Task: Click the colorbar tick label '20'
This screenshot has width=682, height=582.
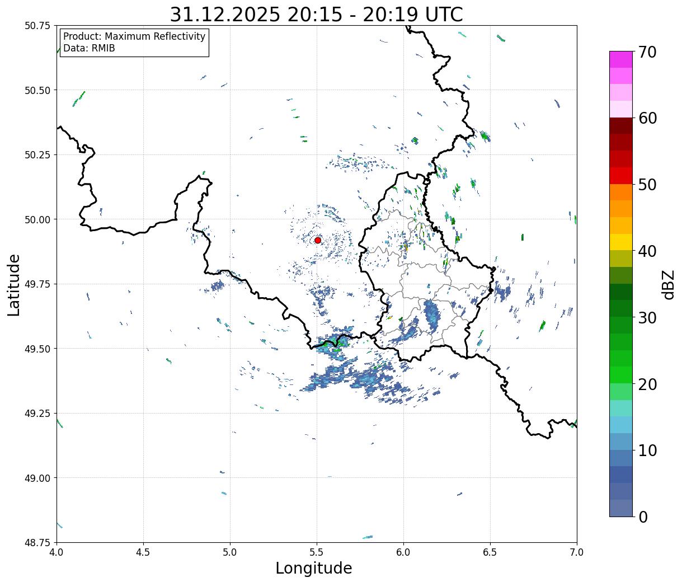Action: click(x=647, y=384)
